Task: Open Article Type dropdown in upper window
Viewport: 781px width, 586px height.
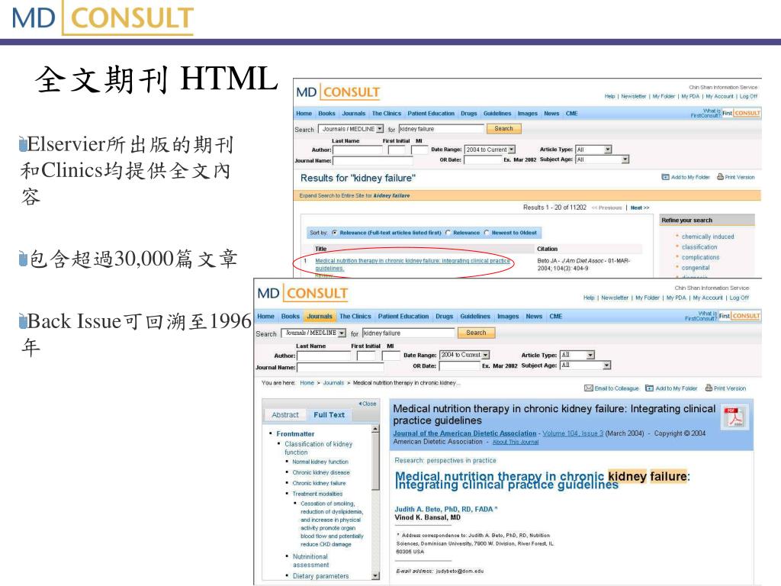Action: click(593, 150)
